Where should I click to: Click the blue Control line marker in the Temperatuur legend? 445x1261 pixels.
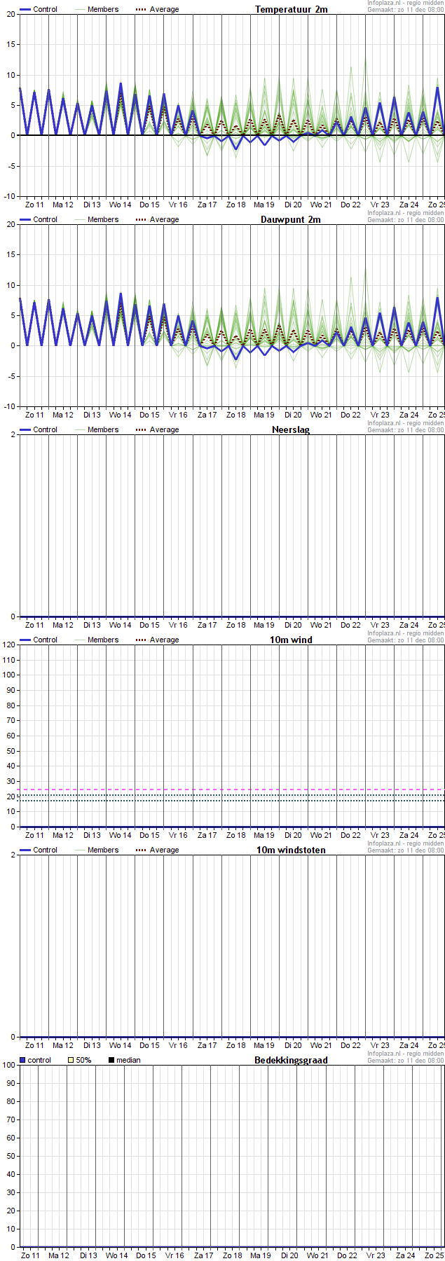(x=25, y=10)
